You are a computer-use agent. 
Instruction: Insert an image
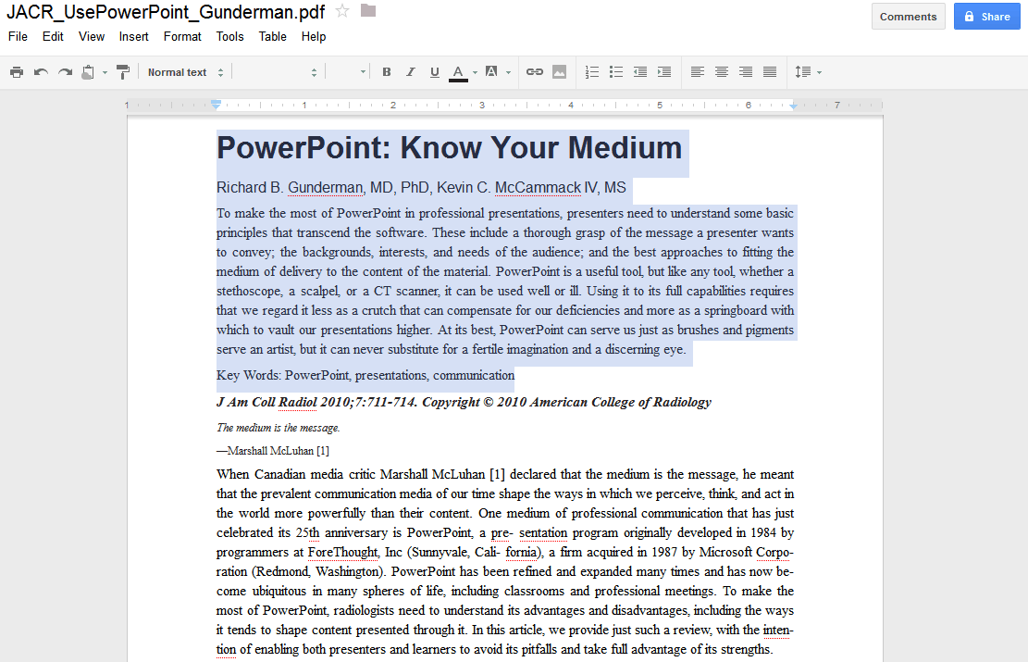tap(558, 71)
